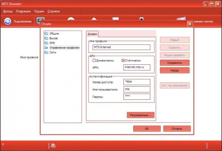Click the partially hidden account management toolbar item
Screen dimensions: 222x151
203,22
